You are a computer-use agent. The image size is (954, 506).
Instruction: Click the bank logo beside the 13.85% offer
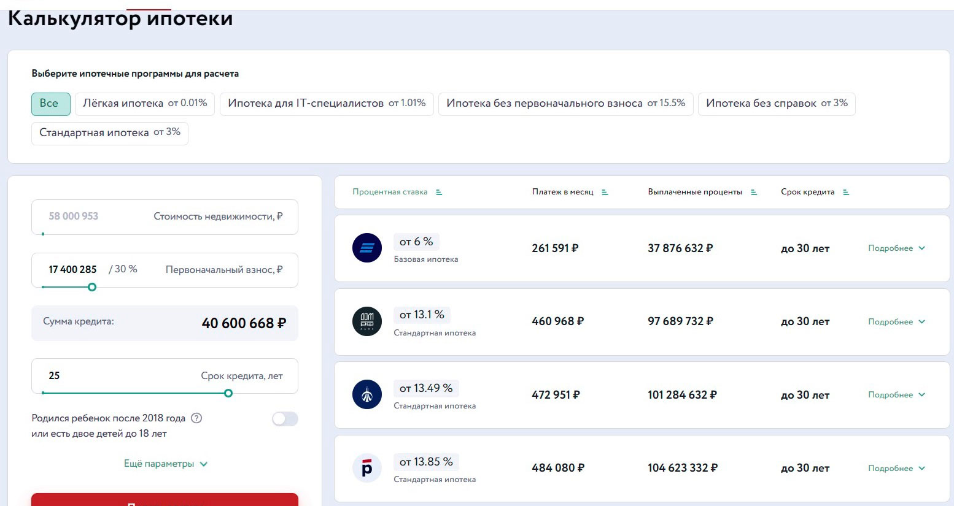click(367, 468)
